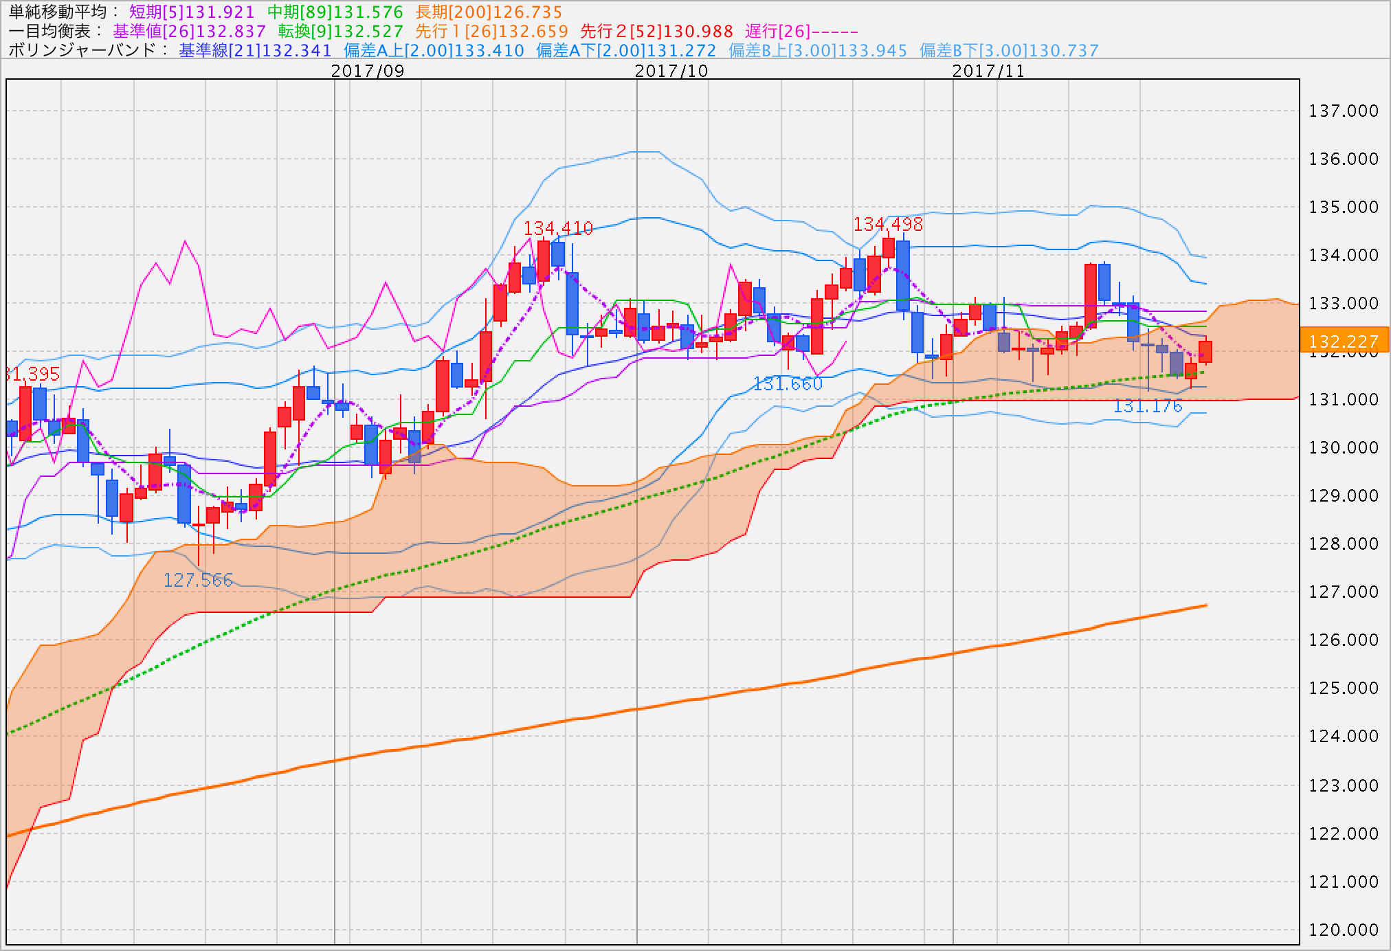
Task: Click the 128.000 price axis label
Action: coord(1344,544)
